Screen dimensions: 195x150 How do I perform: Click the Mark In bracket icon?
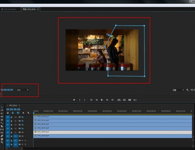[79, 100]
